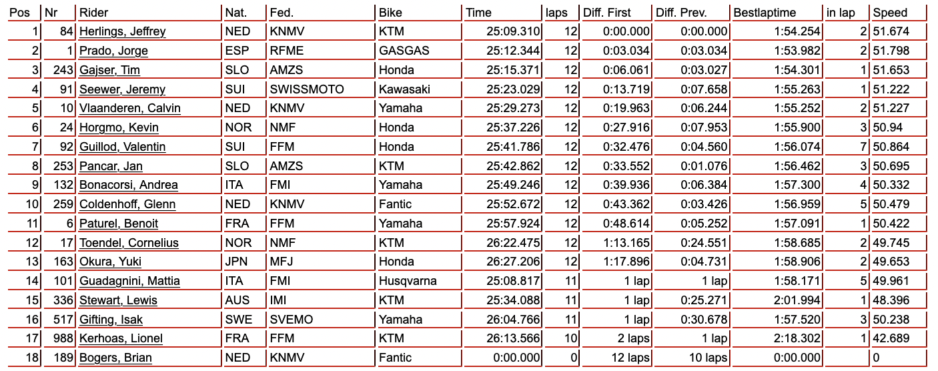Viewport: 938px width, 371px height.
Task: Select Kerhoas, Lionel rider link
Action: point(121,339)
